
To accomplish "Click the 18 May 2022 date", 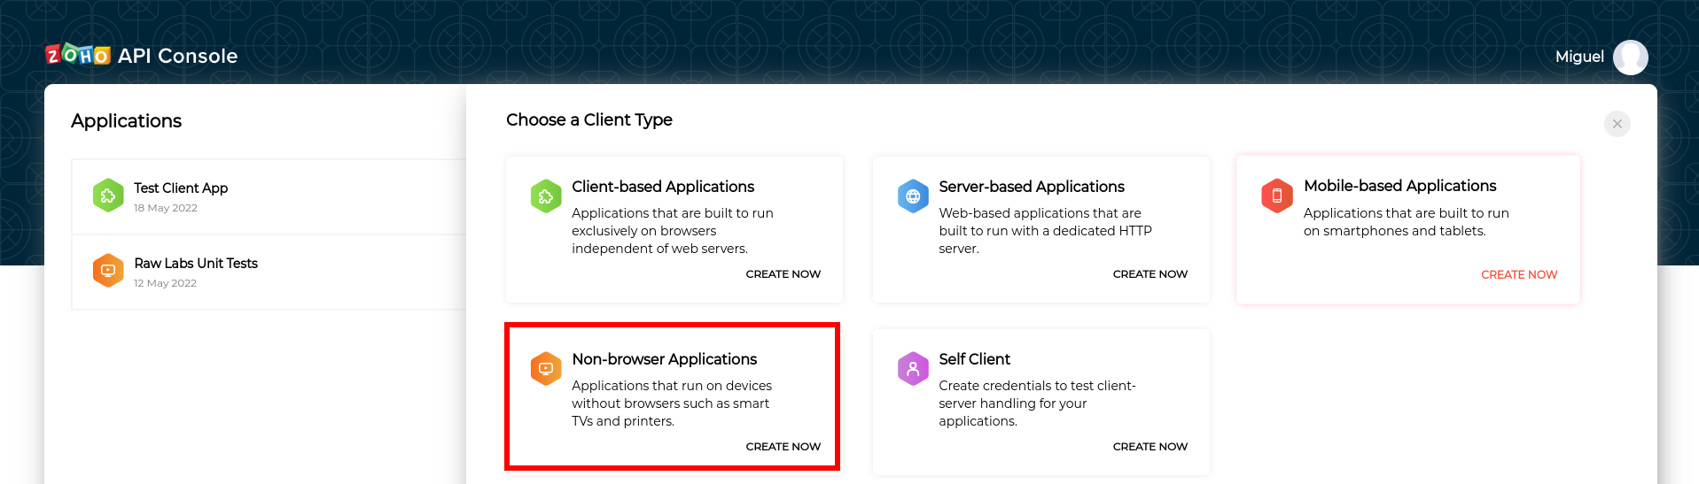I will coord(166,208).
